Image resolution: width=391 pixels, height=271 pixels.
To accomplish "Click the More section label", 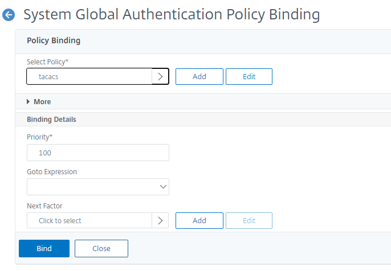I will tap(42, 101).
